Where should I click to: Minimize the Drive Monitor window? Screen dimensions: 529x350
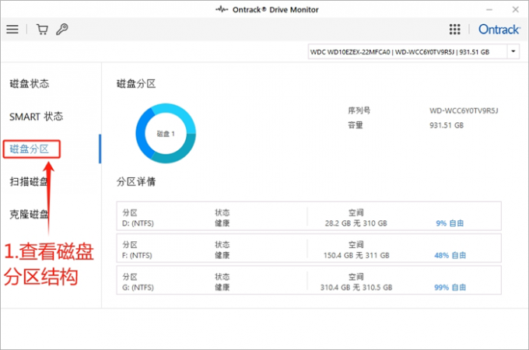[489, 10]
